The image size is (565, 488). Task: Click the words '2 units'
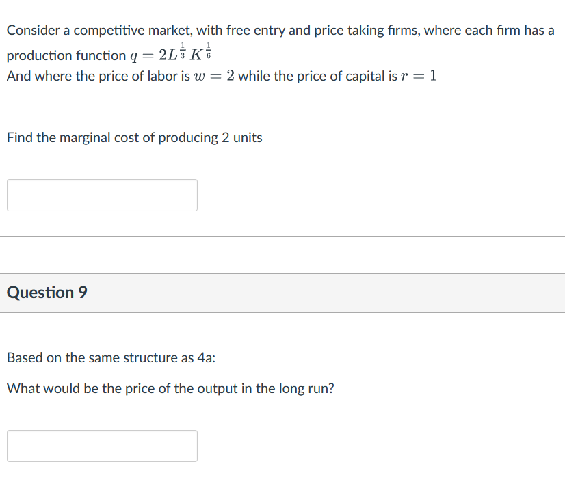click(241, 138)
